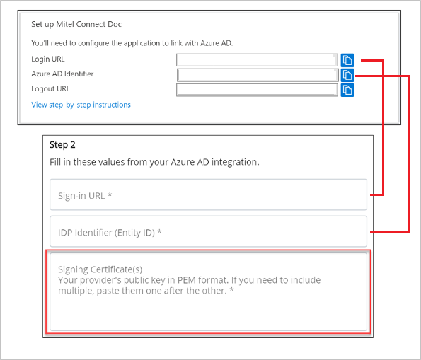Copy the Login URL value
Image resolution: width=421 pixels, height=360 pixels.
347,60
